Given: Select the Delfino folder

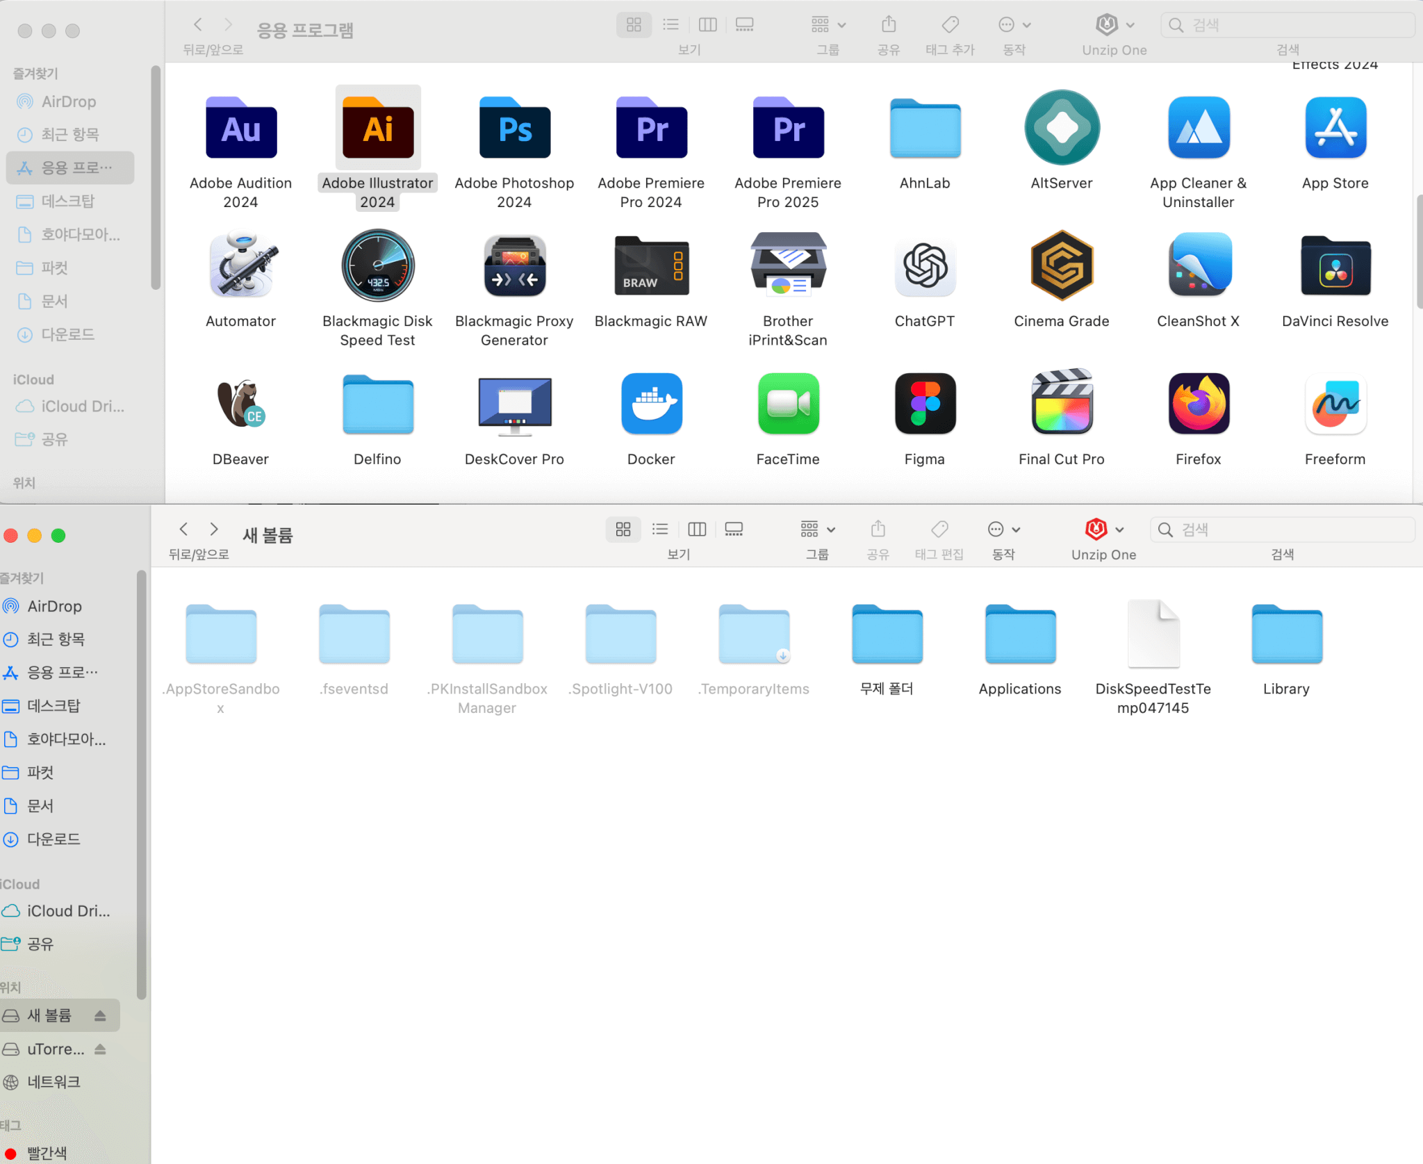Looking at the screenshot, I should click(378, 404).
